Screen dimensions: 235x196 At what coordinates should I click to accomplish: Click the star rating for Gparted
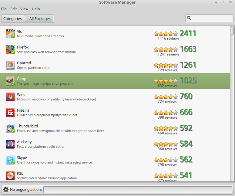[166, 65]
